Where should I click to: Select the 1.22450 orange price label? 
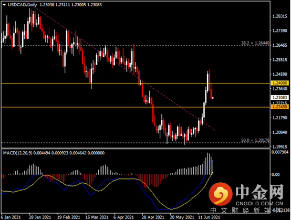pyautogui.click(x=280, y=107)
